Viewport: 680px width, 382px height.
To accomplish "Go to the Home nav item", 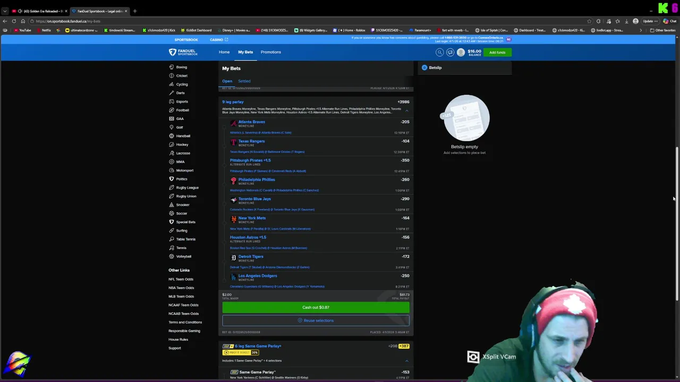I will (x=224, y=52).
